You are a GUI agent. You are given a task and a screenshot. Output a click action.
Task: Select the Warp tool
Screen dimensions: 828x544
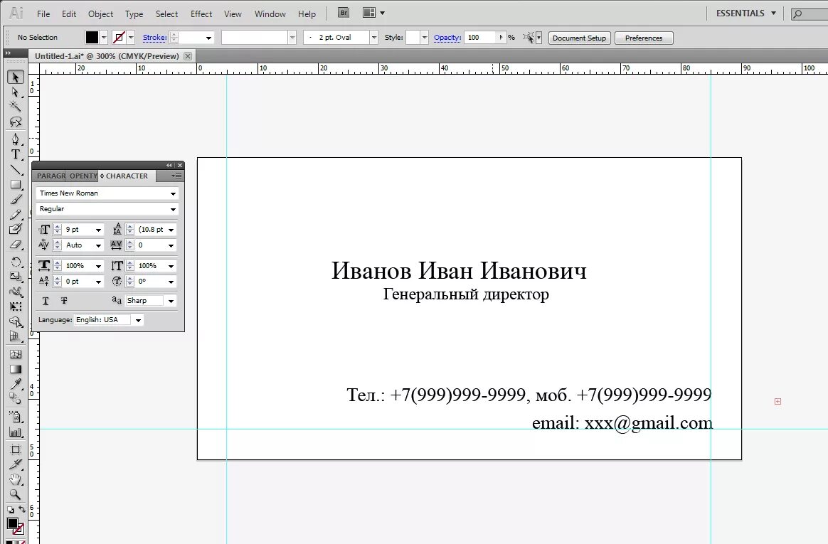pos(16,292)
